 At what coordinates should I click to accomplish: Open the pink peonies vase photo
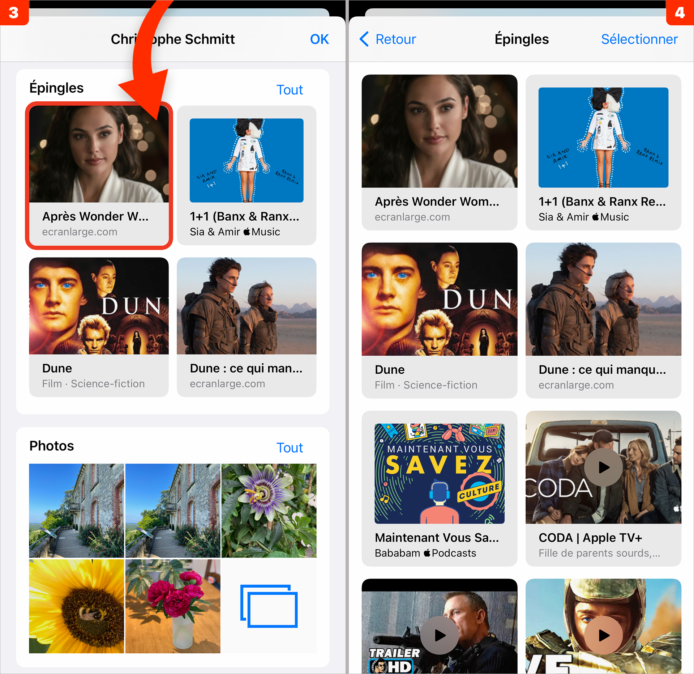[173, 606]
